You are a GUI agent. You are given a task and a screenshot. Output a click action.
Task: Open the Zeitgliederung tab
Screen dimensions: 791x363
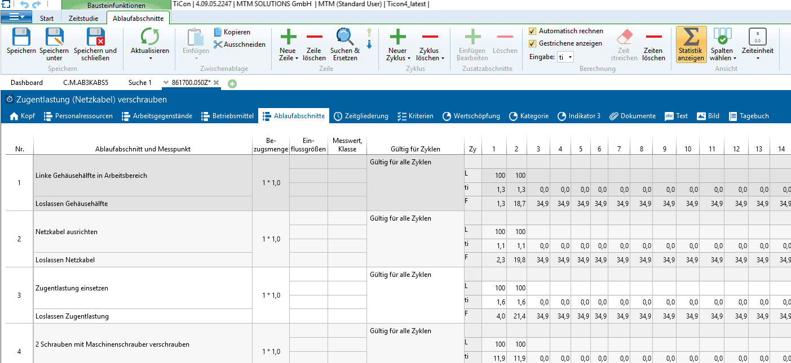tap(361, 116)
